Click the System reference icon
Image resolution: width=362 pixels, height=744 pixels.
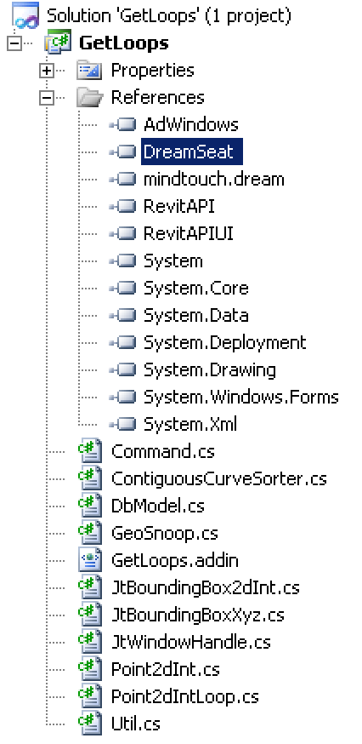point(122,261)
